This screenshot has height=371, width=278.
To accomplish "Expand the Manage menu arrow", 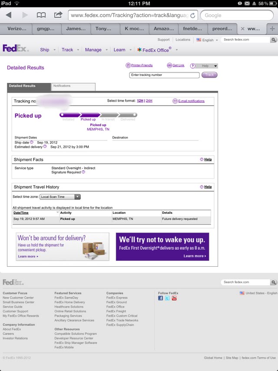I will pos(106,50).
